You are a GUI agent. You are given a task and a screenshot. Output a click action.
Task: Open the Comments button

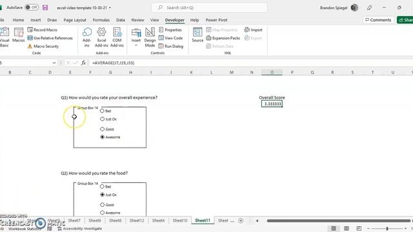click(x=378, y=20)
